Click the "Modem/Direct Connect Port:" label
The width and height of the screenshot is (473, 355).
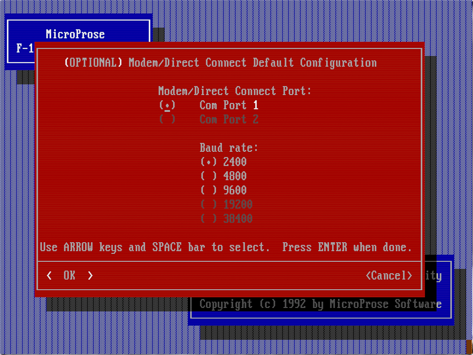(x=235, y=91)
